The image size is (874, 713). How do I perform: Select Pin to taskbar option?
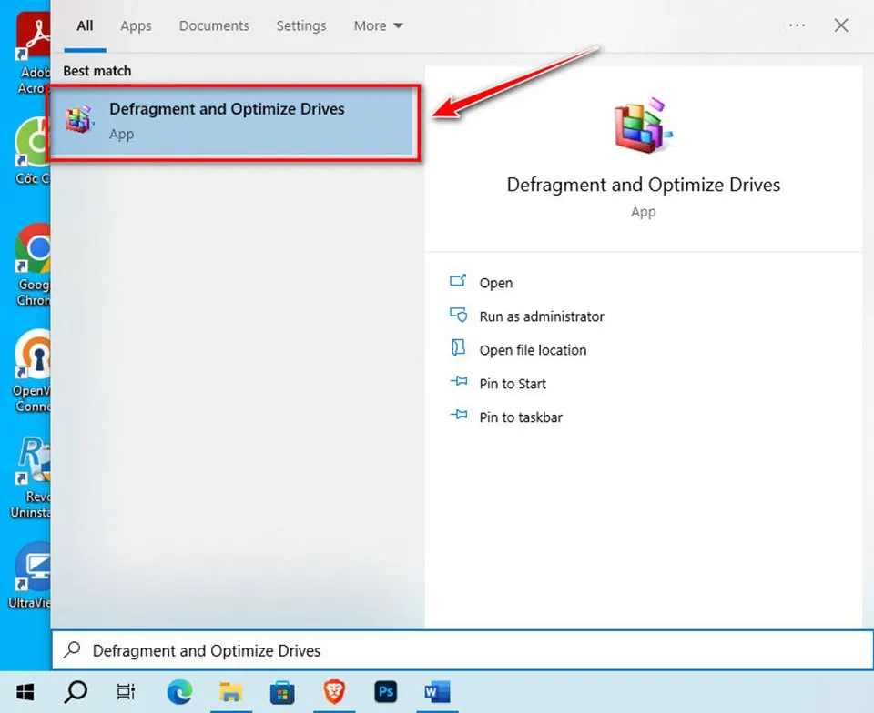pos(520,417)
